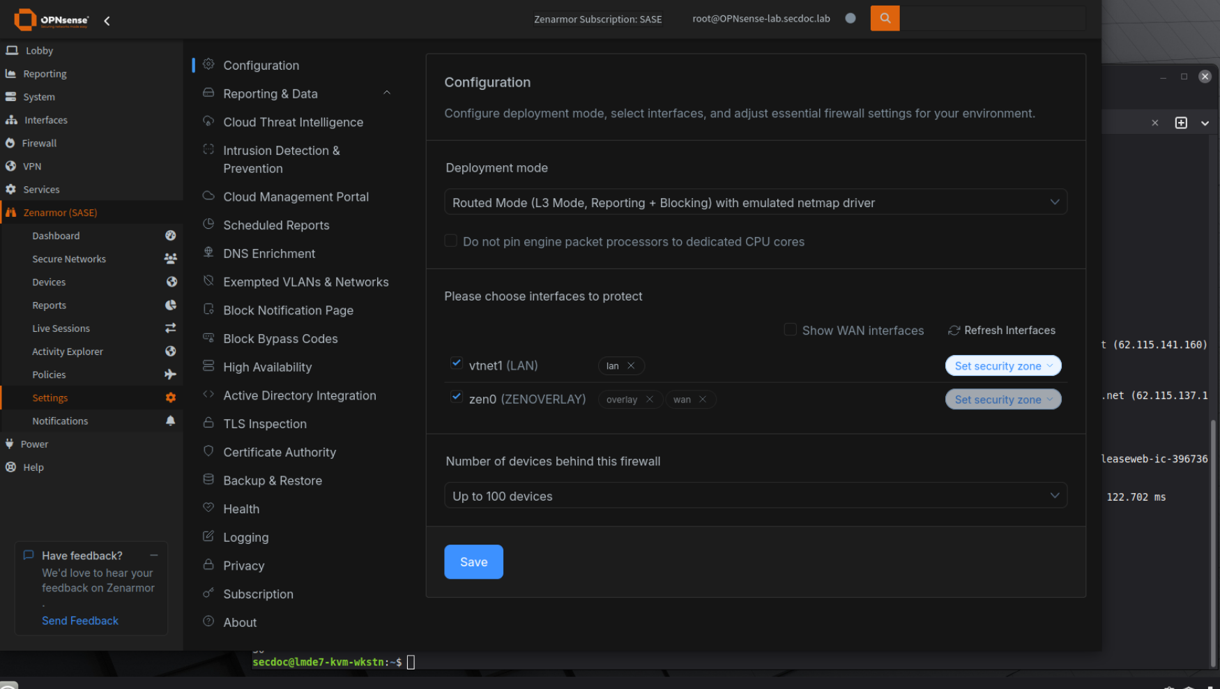Click the Block Notification Page icon

click(x=208, y=309)
